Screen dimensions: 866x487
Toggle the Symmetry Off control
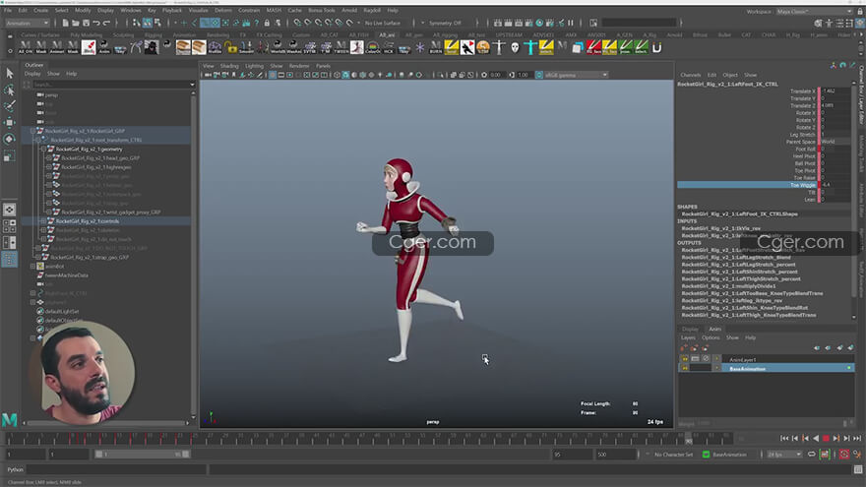click(445, 24)
